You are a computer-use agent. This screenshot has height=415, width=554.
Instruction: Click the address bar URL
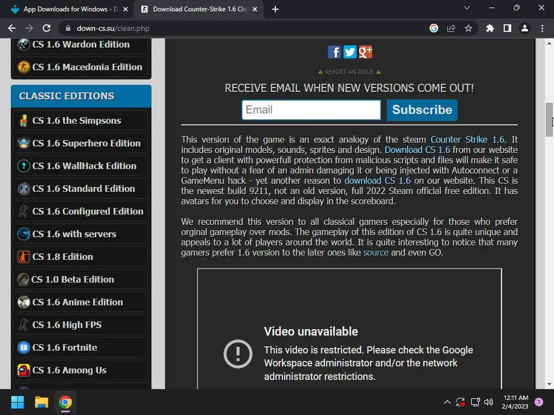113,28
